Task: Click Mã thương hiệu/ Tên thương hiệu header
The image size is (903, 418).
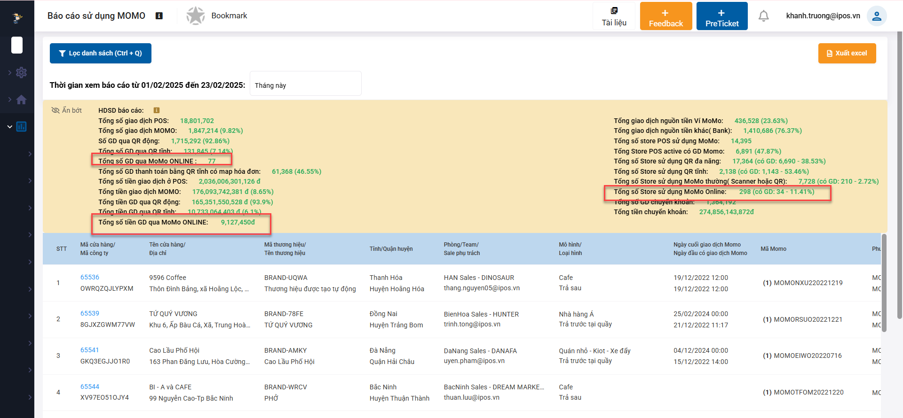Action: point(285,249)
